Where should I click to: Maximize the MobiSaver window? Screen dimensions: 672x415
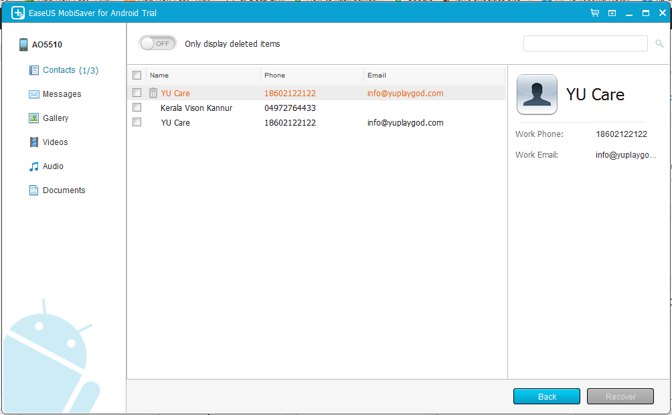click(646, 13)
